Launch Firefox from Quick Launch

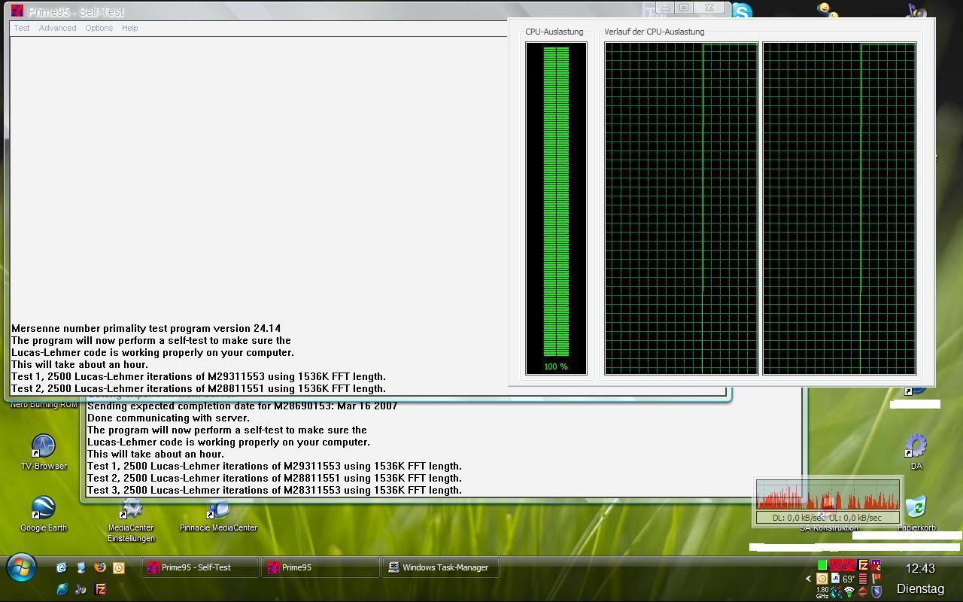click(100, 567)
